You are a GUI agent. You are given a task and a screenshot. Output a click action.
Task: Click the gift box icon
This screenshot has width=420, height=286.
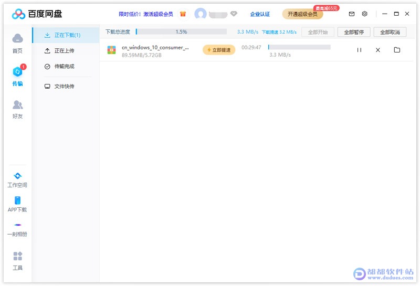pos(183,14)
